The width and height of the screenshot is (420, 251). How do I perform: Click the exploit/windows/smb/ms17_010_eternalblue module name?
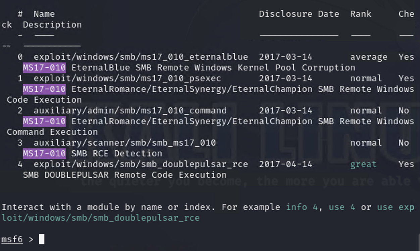coord(141,57)
